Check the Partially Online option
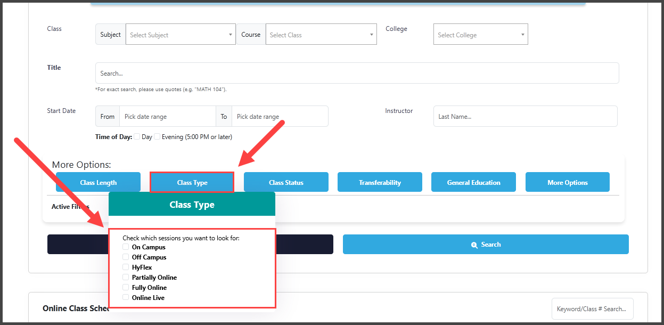 click(126, 277)
